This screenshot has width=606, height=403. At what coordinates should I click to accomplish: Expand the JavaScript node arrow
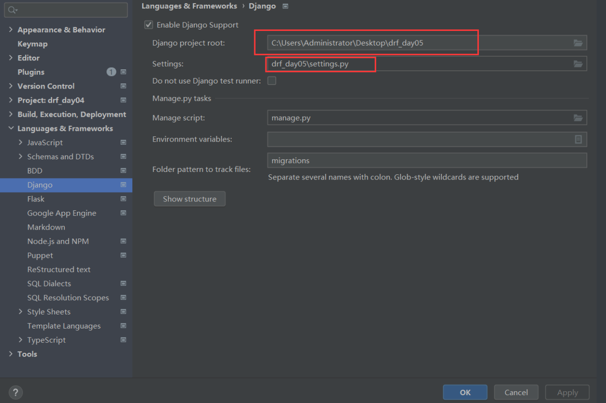pyautogui.click(x=20, y=142)
